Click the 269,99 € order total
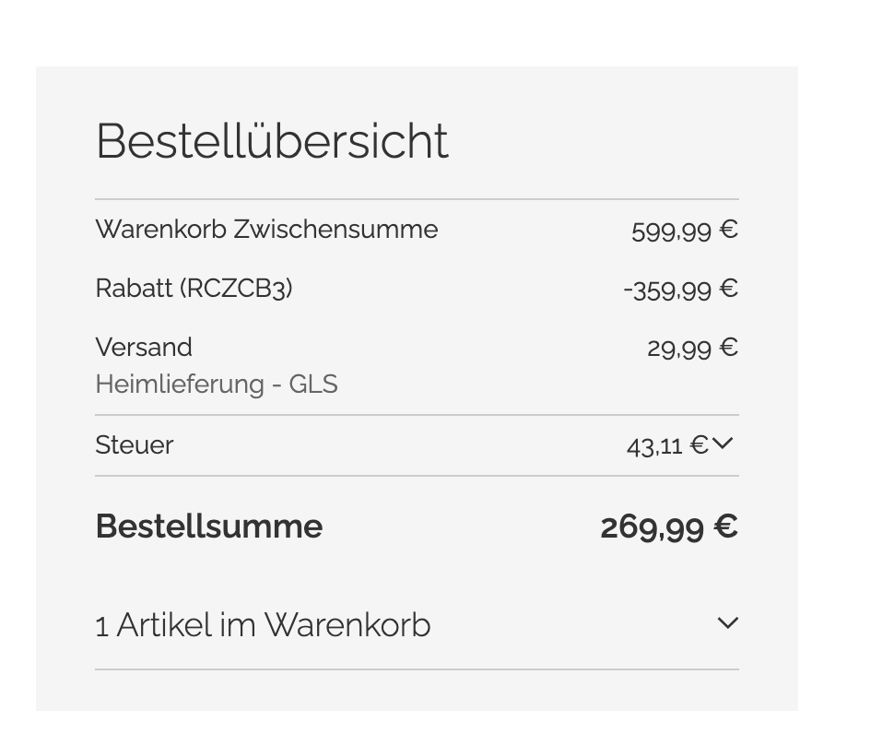The height and width of the screenshot is (734, 894). (x=668, y=527)
